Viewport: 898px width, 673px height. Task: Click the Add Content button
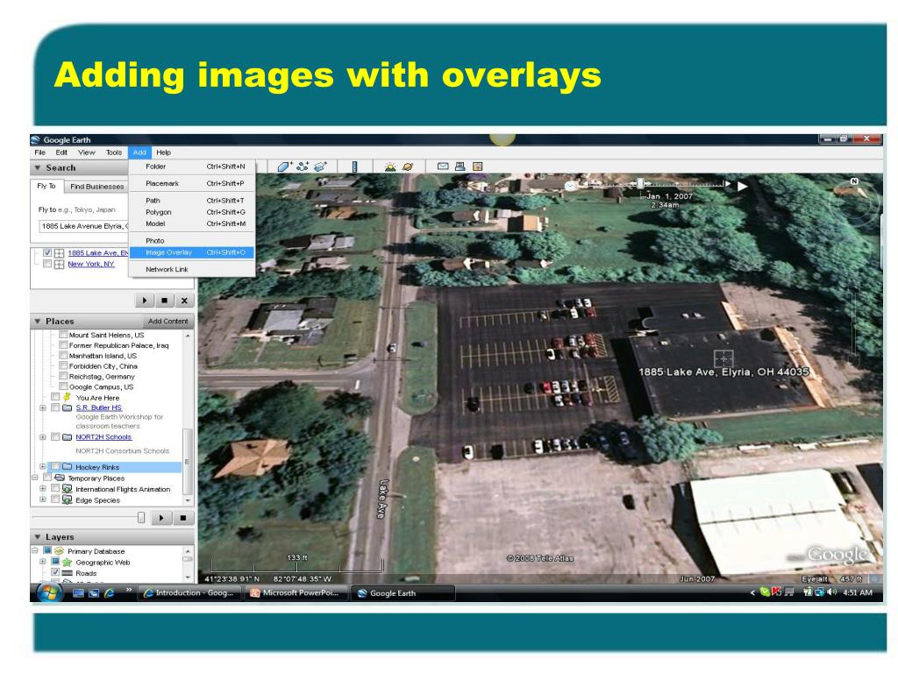167,321
